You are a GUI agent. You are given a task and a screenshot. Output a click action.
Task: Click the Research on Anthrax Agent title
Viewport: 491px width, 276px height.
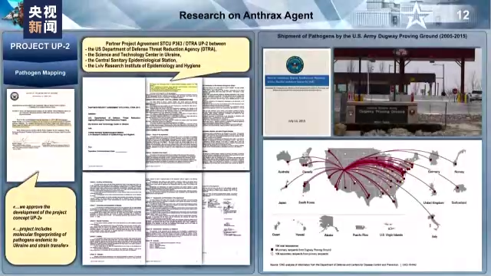[246, 15]
